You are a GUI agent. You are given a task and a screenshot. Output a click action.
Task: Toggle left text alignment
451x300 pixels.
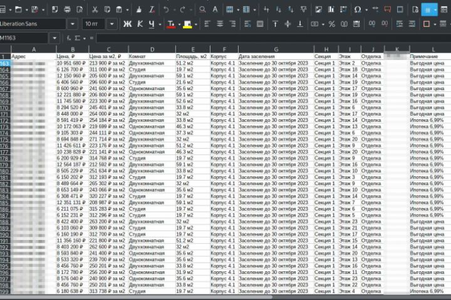[207, 24]
